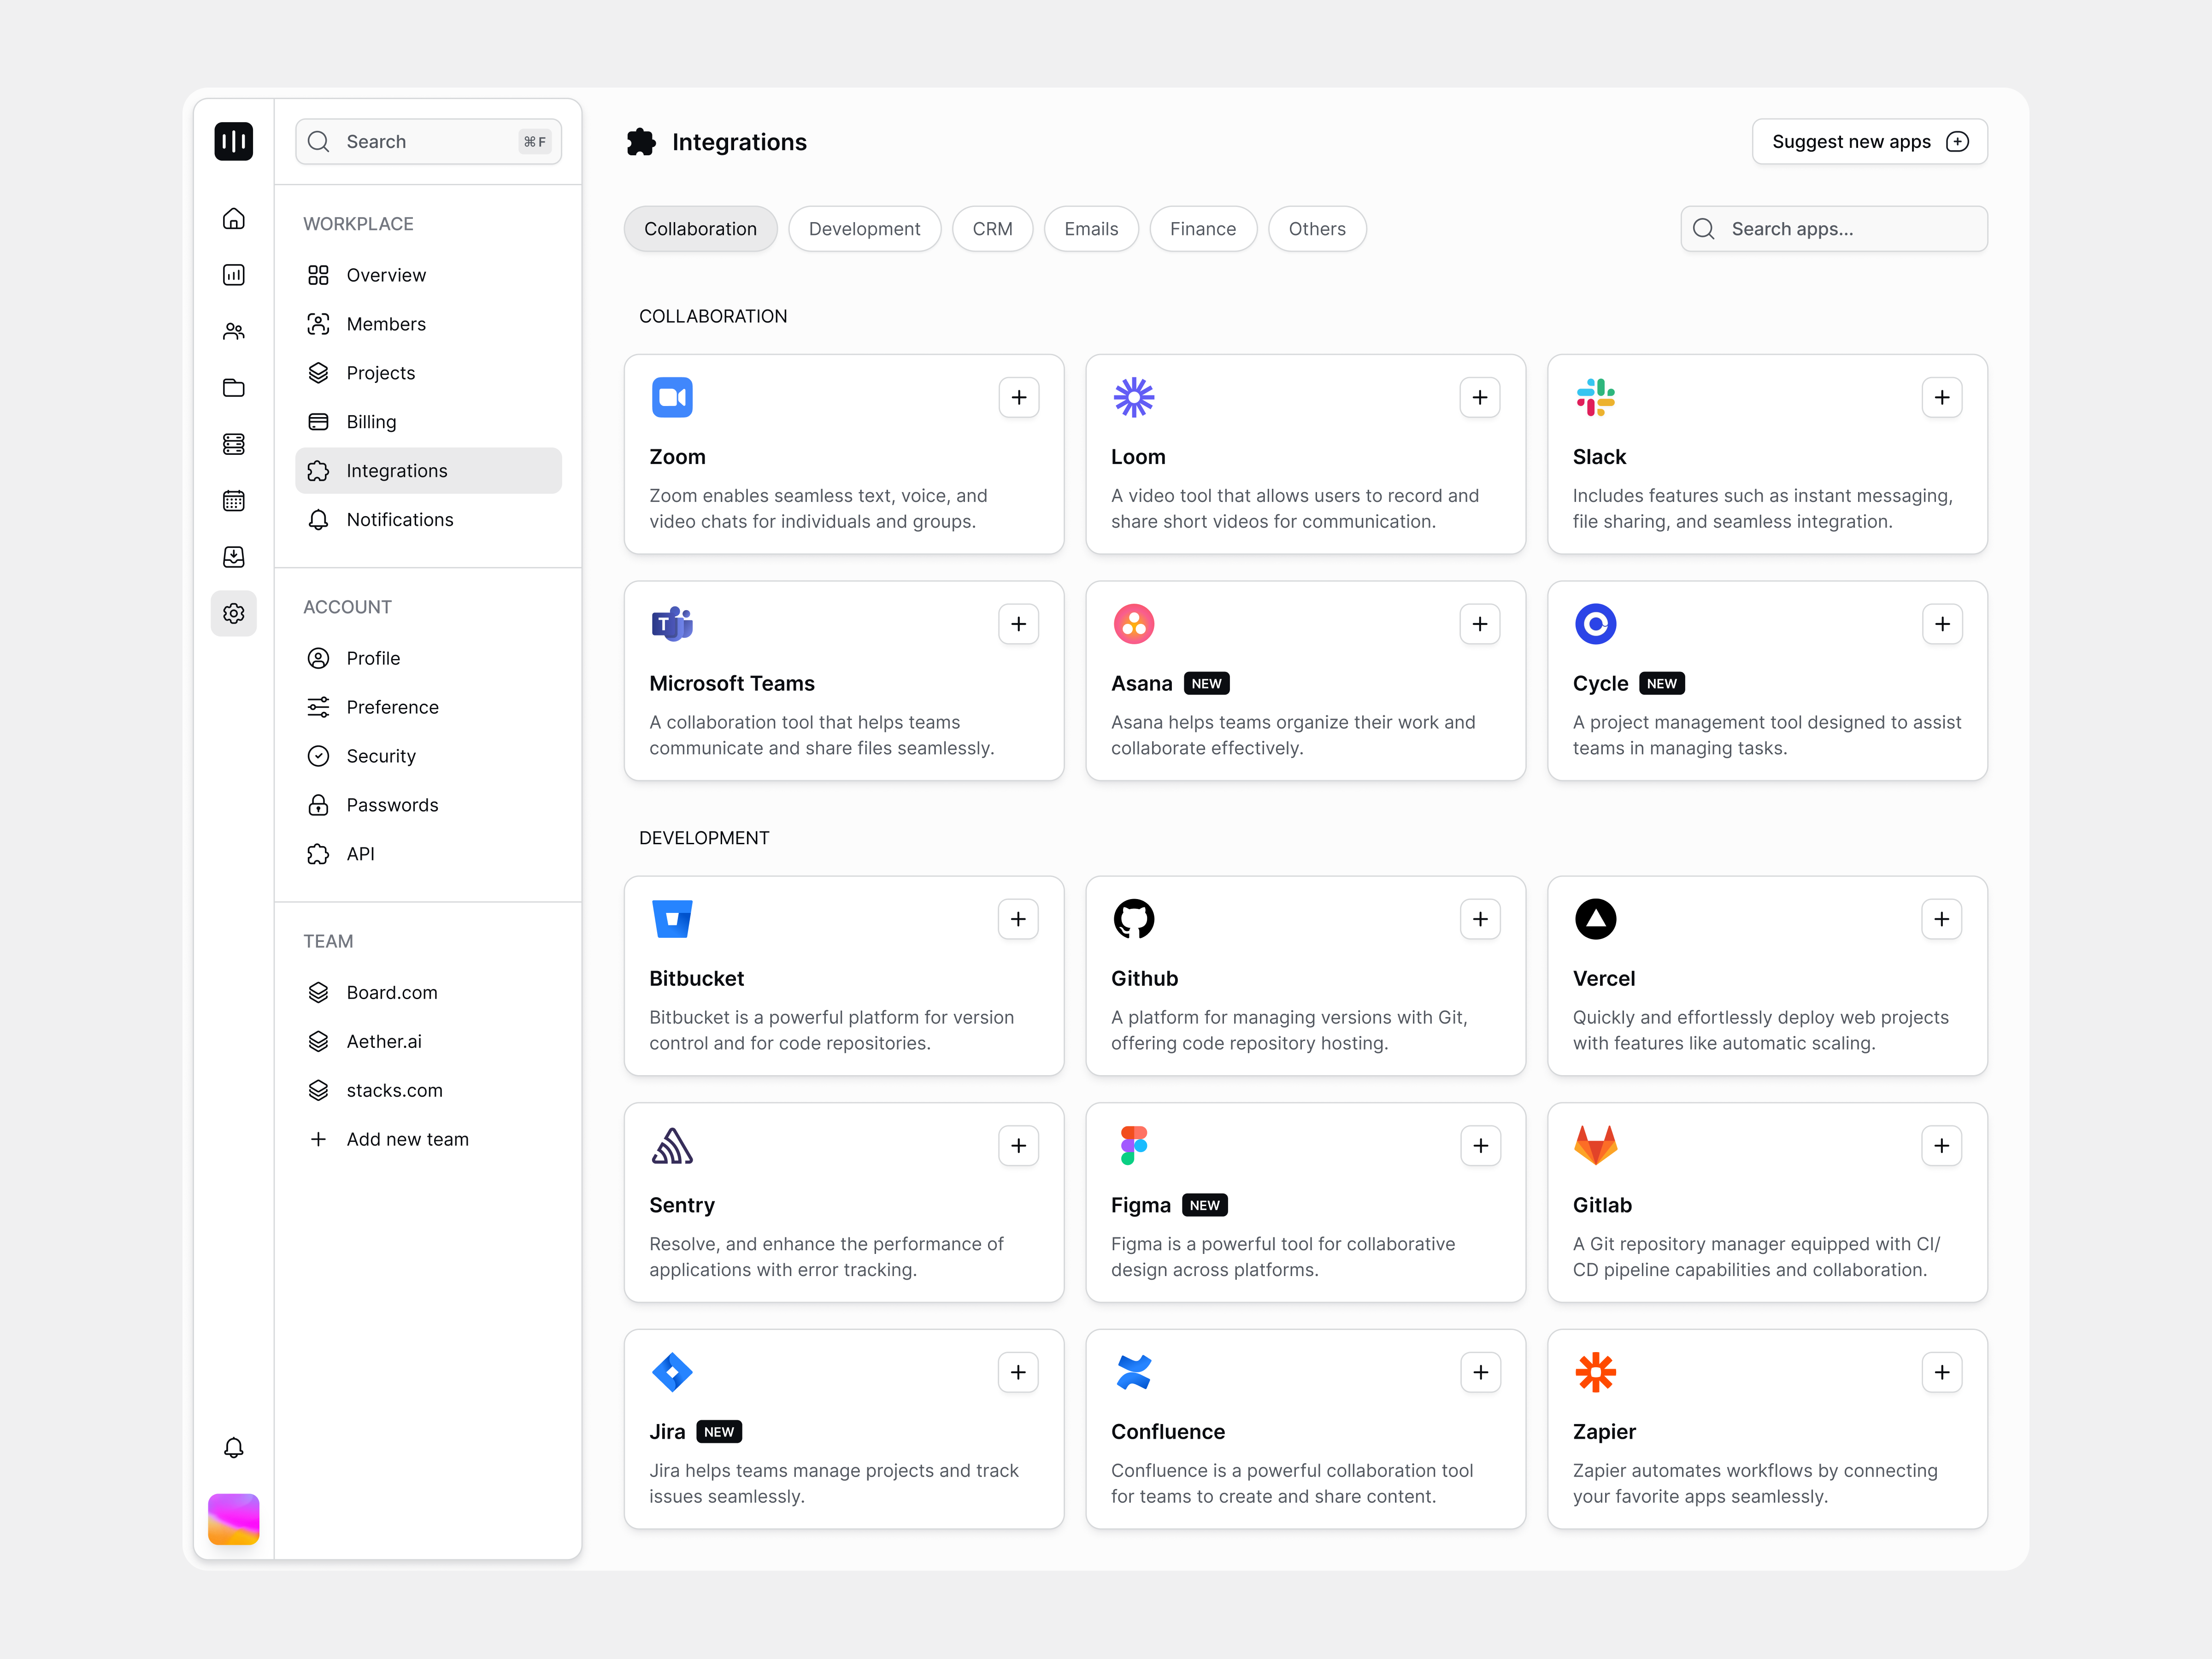Add the Zapier integration with plus button
This screenshot has width=2212, height=1659.
tap(1941, 1372)
